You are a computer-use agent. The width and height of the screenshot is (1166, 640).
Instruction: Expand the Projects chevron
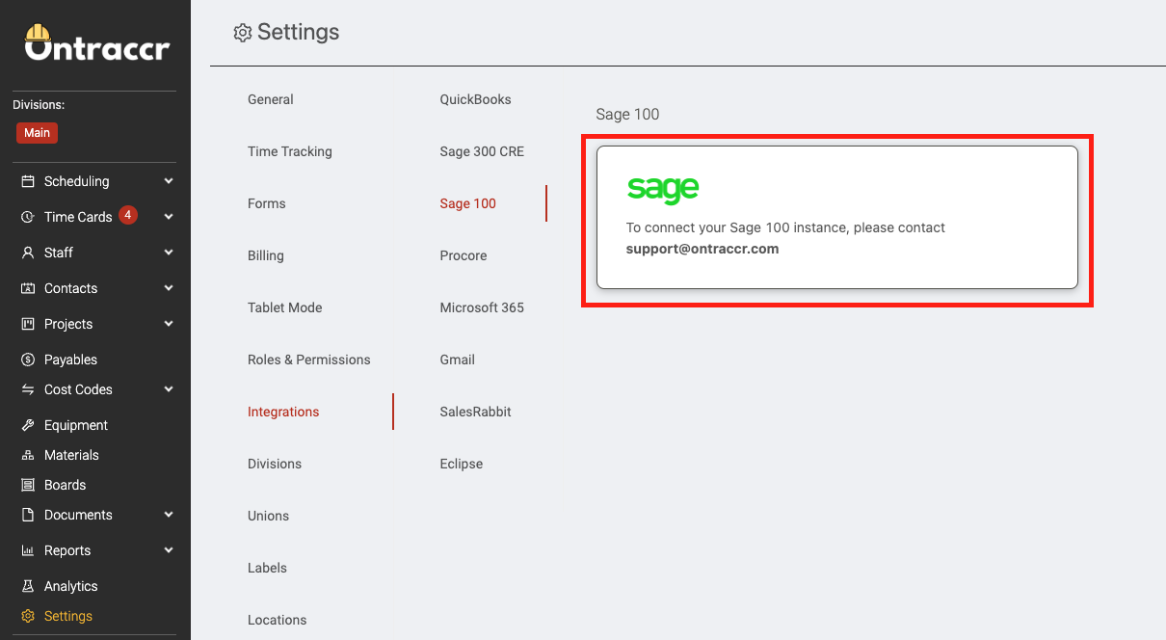point(169,324)
